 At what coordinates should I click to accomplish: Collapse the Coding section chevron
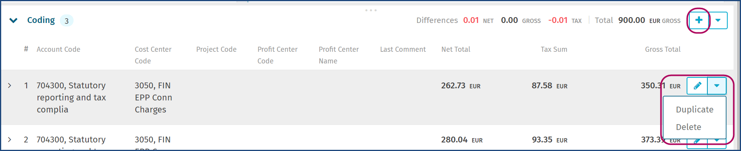[13, 21]
